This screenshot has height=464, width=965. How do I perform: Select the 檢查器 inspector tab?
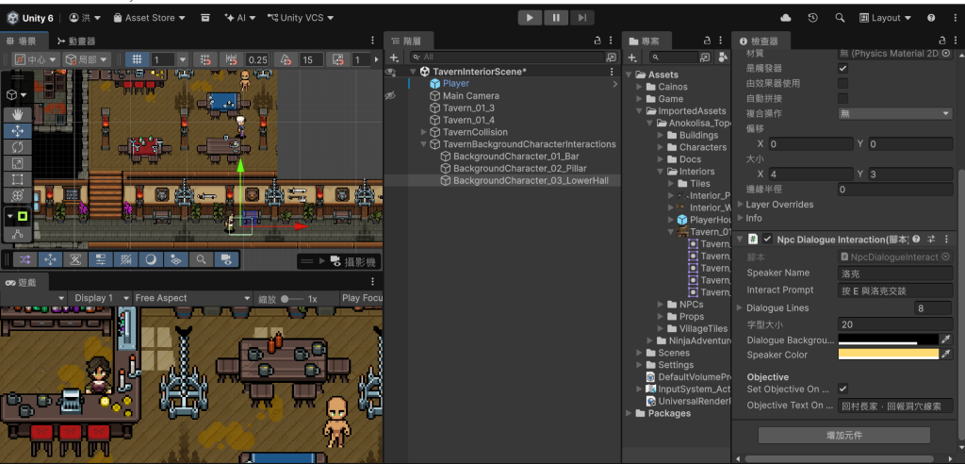point(759,41)
